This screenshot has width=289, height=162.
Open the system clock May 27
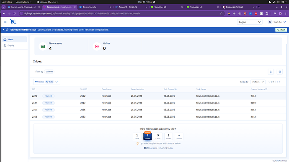pyautogui.click(x=145, y=2)
